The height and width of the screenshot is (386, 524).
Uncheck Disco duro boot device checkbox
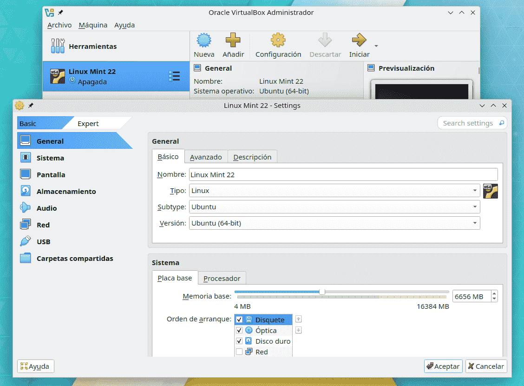[239, 341]
